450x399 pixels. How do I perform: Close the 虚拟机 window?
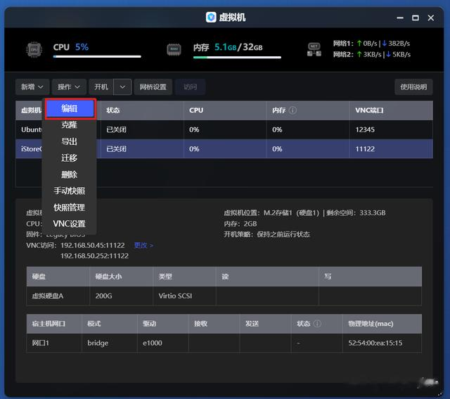pyautogui.click(x=431, y=18)
